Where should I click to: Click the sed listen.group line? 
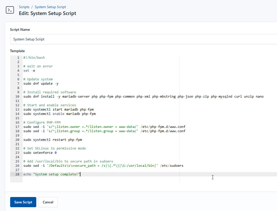[104, 131]
